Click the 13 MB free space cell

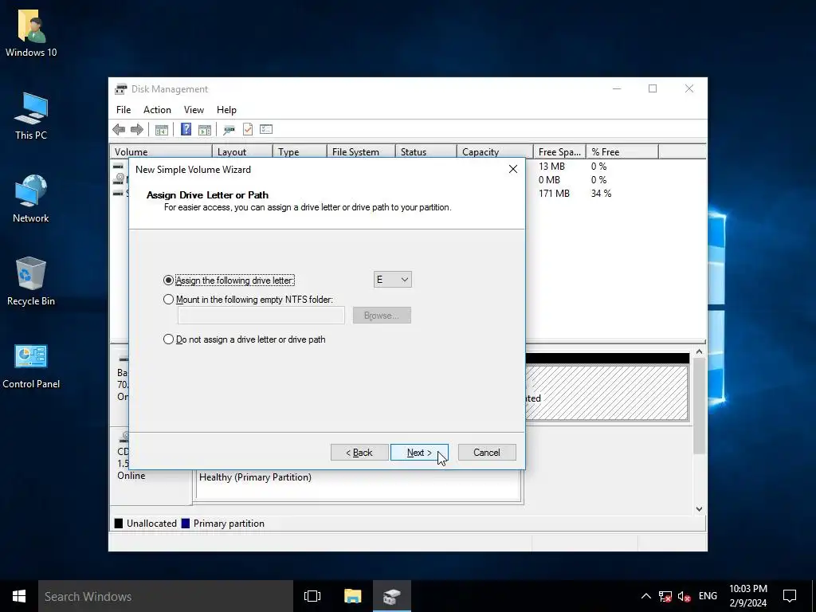click(x=551, y=167)
